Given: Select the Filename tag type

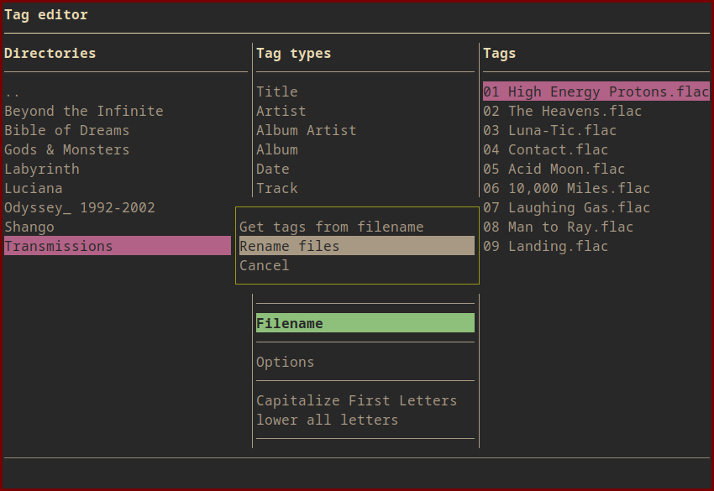Looking at the screenshot, I should [290, 323].
